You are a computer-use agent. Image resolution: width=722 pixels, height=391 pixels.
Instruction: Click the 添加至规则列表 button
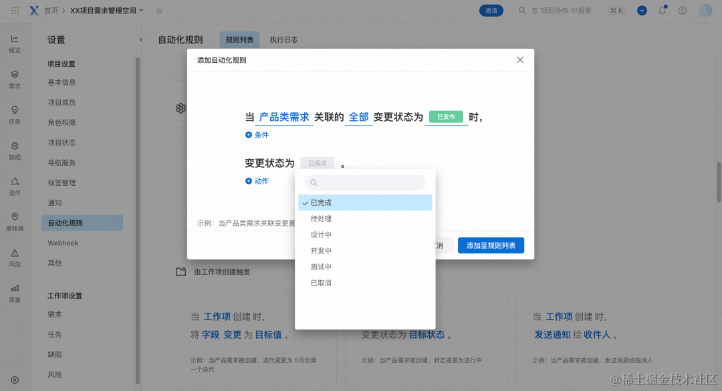pos(491,245)
